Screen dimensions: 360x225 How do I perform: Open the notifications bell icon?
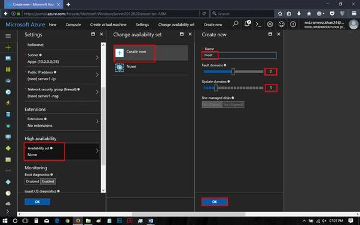247,24
